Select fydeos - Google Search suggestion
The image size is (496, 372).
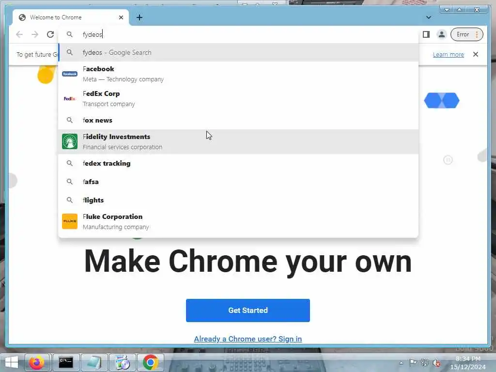pos(238,52)
